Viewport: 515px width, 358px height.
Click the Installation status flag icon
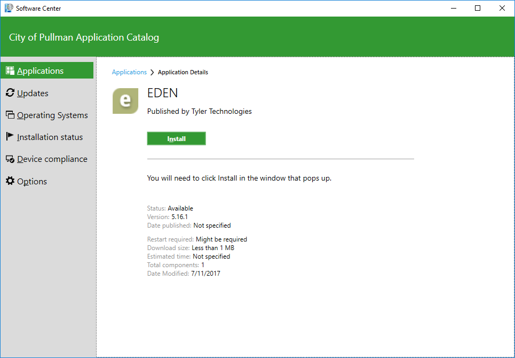[10, 137]
